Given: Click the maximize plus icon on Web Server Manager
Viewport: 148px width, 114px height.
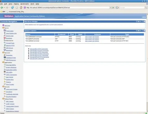Looking at the screenshot, I should pos(139,22).
